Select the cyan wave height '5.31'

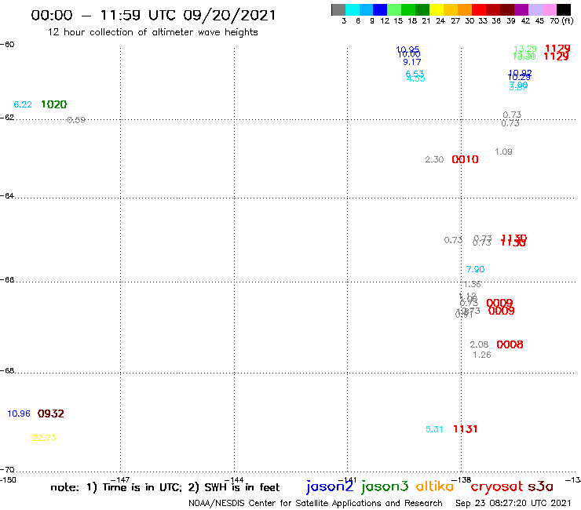click(434, 429)
